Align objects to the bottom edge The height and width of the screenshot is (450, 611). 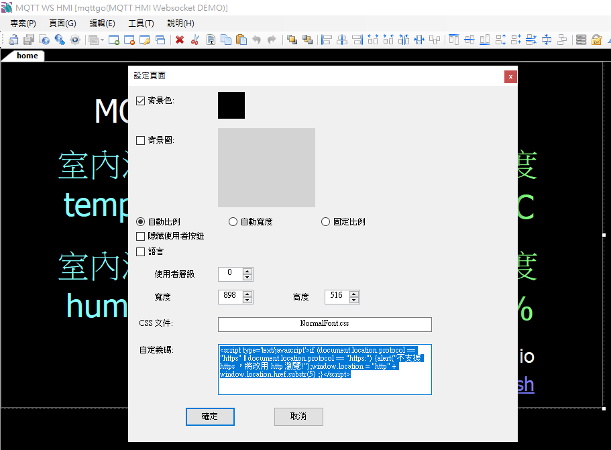point(485,40)
